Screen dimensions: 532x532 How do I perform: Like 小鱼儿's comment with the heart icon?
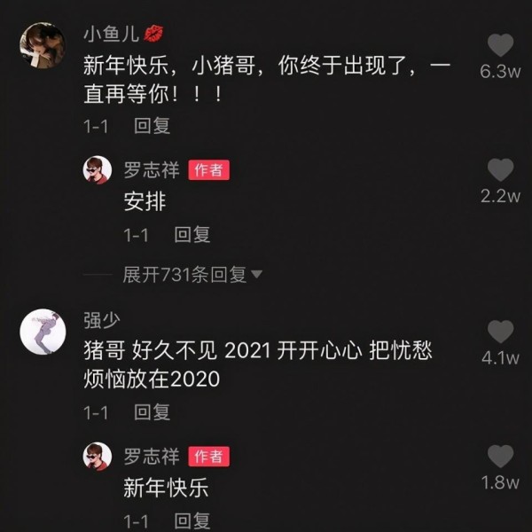(500, 45)
